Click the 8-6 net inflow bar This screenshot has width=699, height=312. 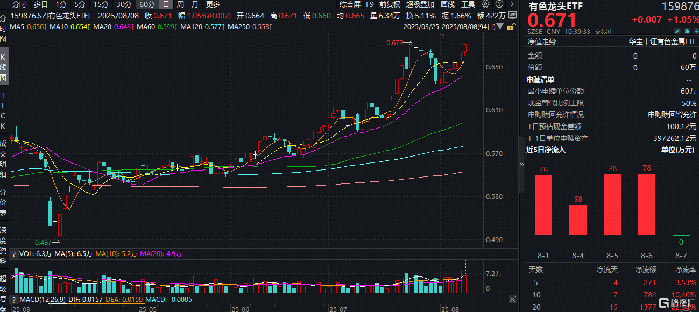(647, 204)
